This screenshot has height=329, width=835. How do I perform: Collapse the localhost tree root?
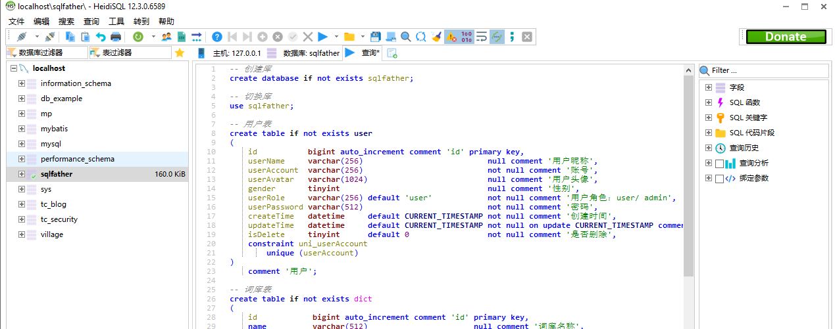coord(13,68)
